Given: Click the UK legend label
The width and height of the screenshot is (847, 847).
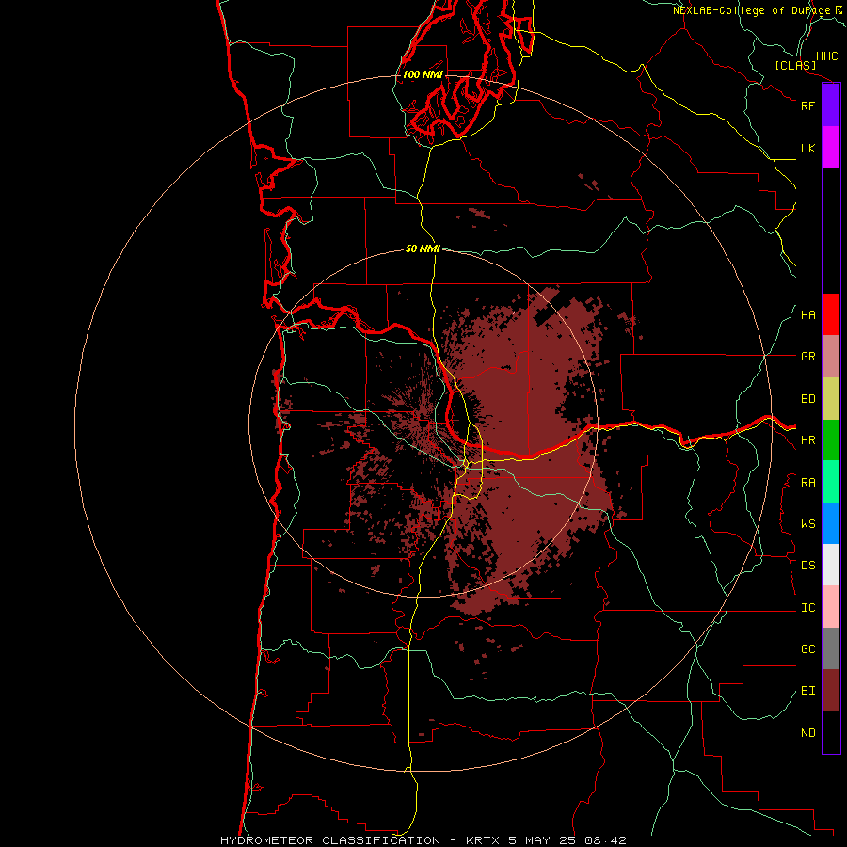Looking at the screenshot, I should tap(807, 148).
